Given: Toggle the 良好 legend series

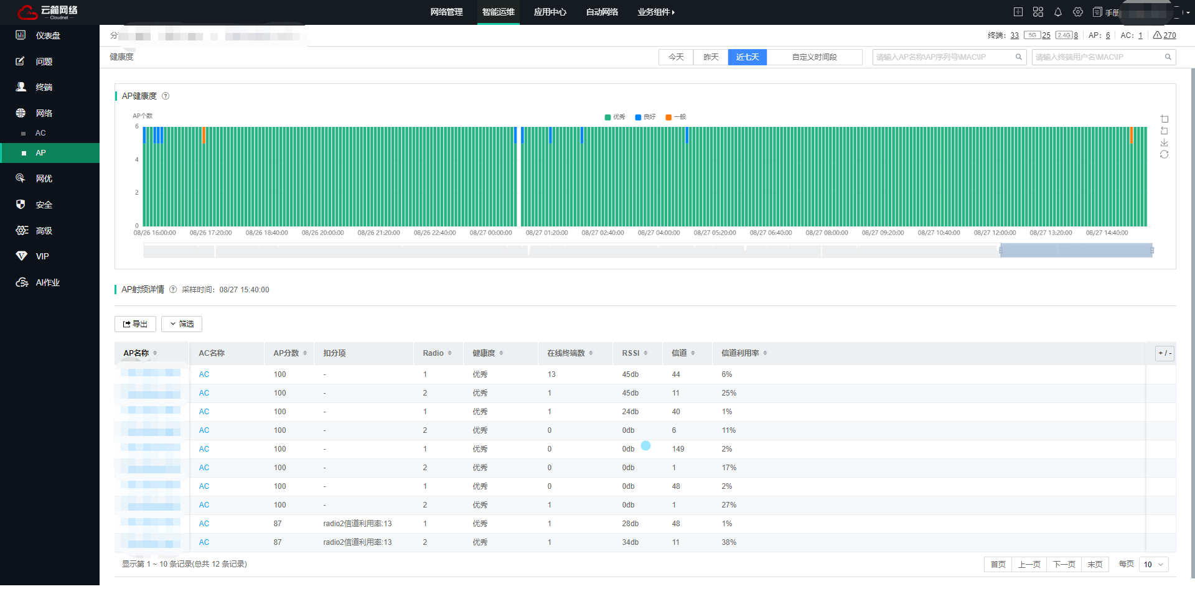Looking at the screenshot, I should click(x=645, y=117).
